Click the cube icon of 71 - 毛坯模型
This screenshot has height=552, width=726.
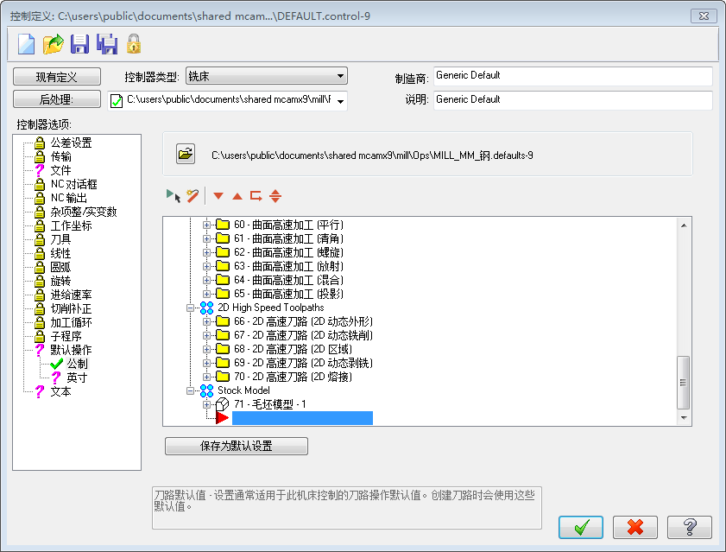pos(223,404)
